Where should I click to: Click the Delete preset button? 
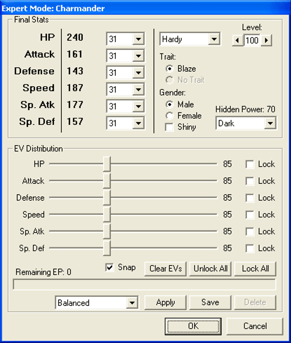255,302
